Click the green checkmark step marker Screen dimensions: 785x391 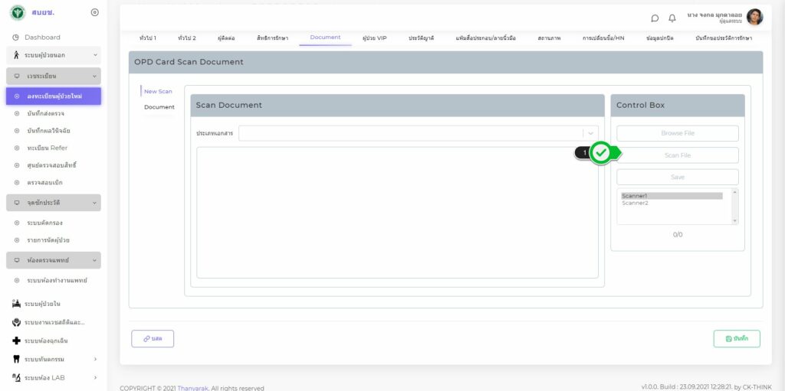[602, 153]
